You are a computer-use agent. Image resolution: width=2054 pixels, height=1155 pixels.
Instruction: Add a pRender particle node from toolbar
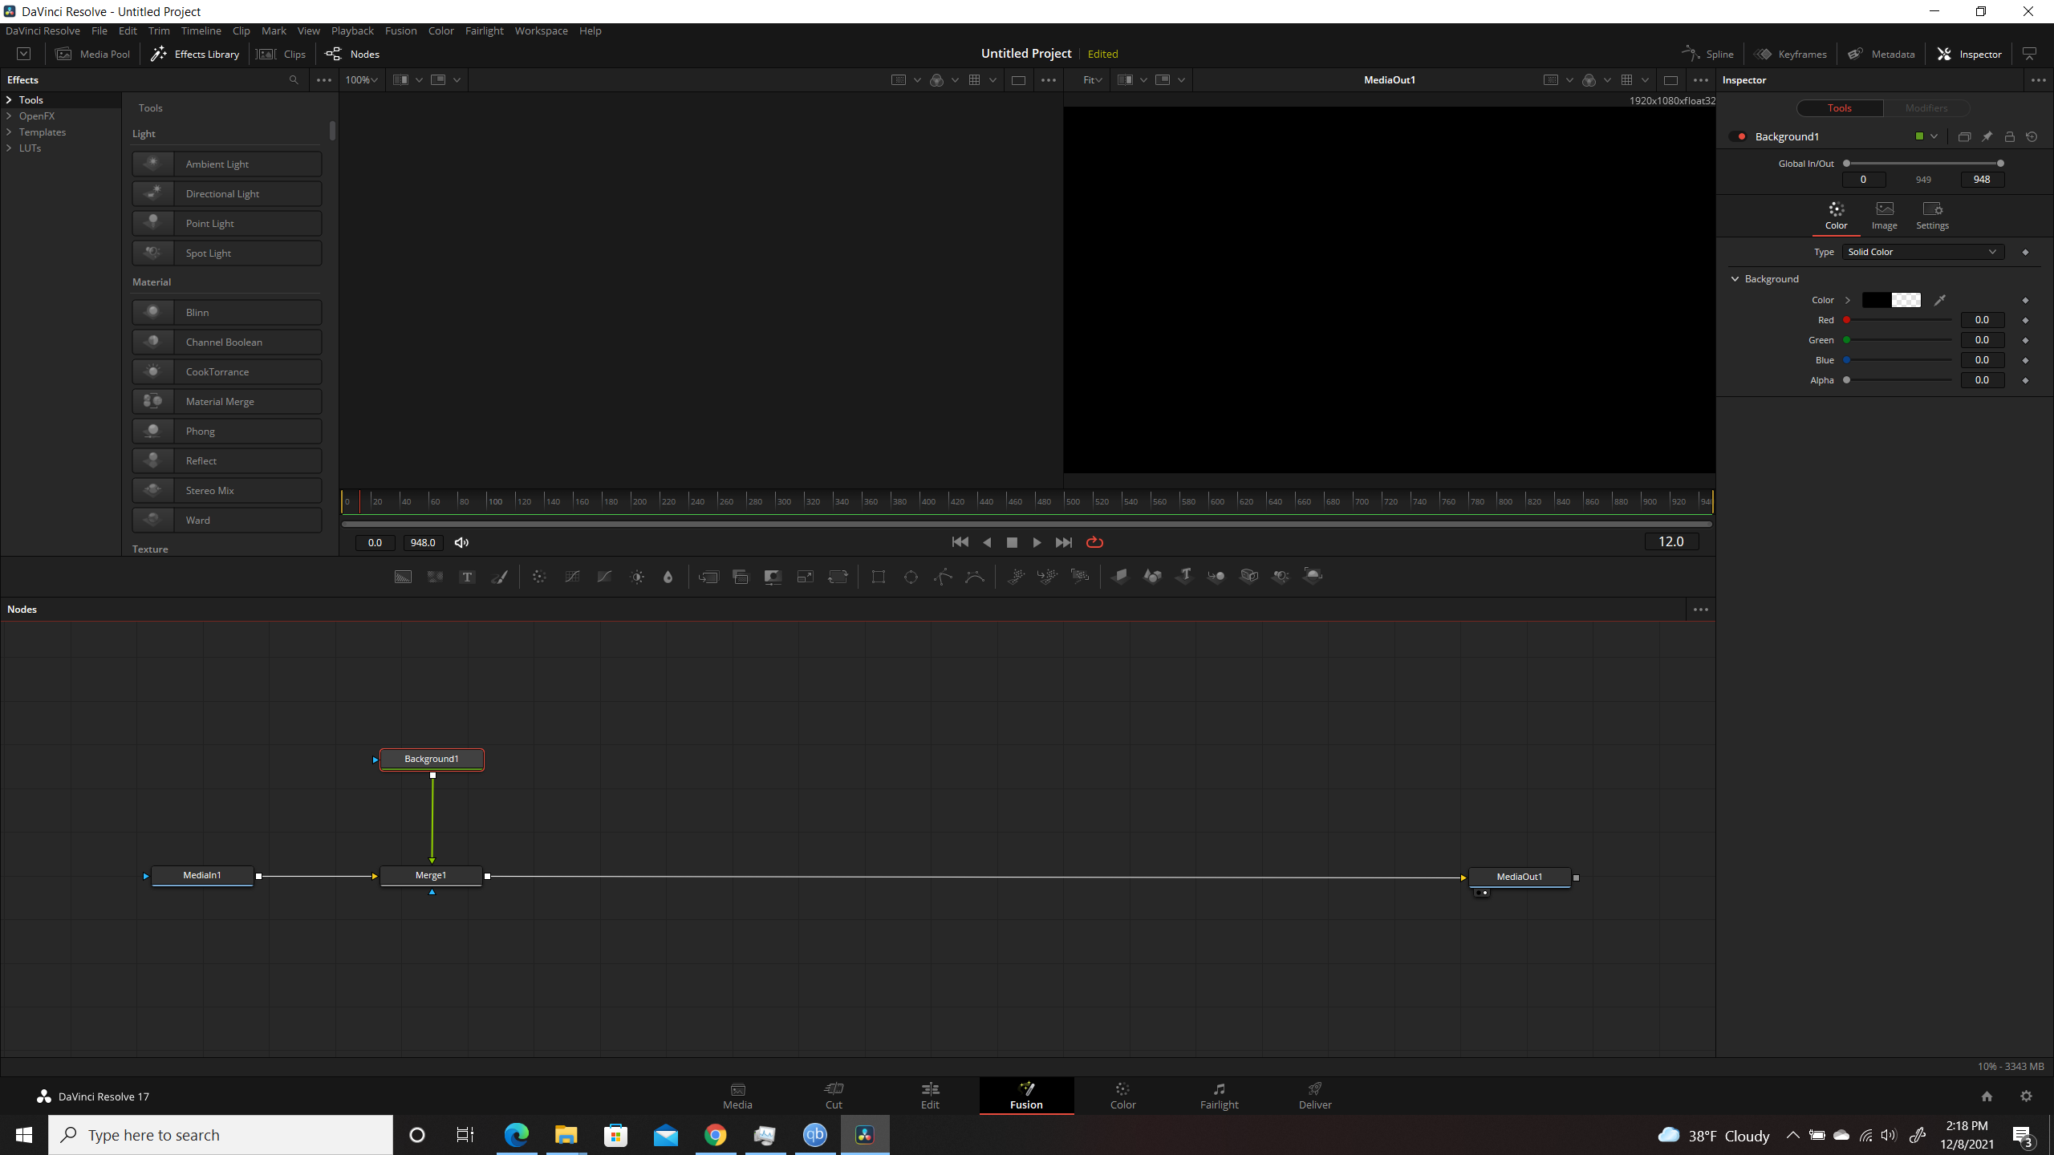[1080, 576]
